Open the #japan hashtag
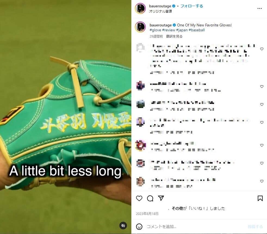Screen dimensions: 267x234 click(x=182, y=30)
